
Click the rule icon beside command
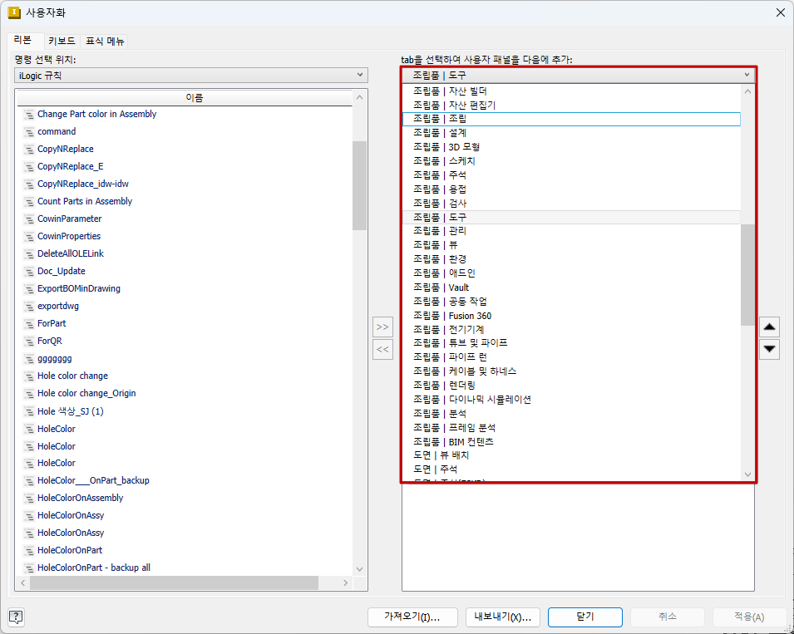(29, 131)
